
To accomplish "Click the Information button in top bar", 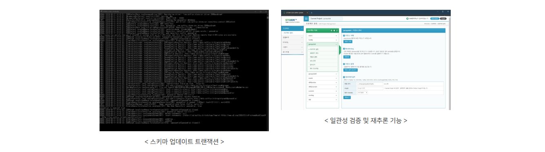I will tap(434, 19).
